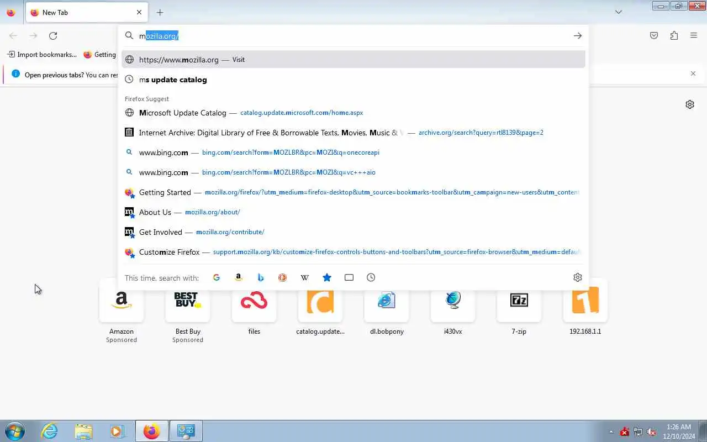The width and height of the screenshot is (707, 442).
Task: Reload the page with the refresh icon
Action: click(x=53, y=35)
